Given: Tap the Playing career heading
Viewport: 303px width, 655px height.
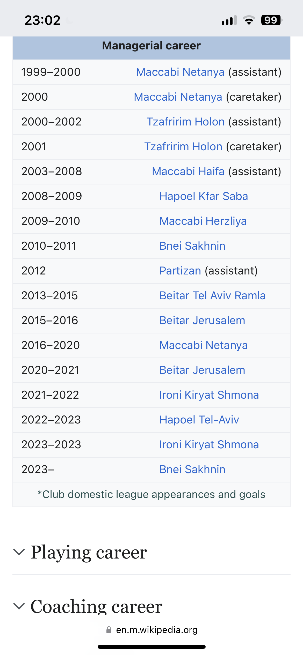Looking at the screenshot, I should [x=89, y=552].
